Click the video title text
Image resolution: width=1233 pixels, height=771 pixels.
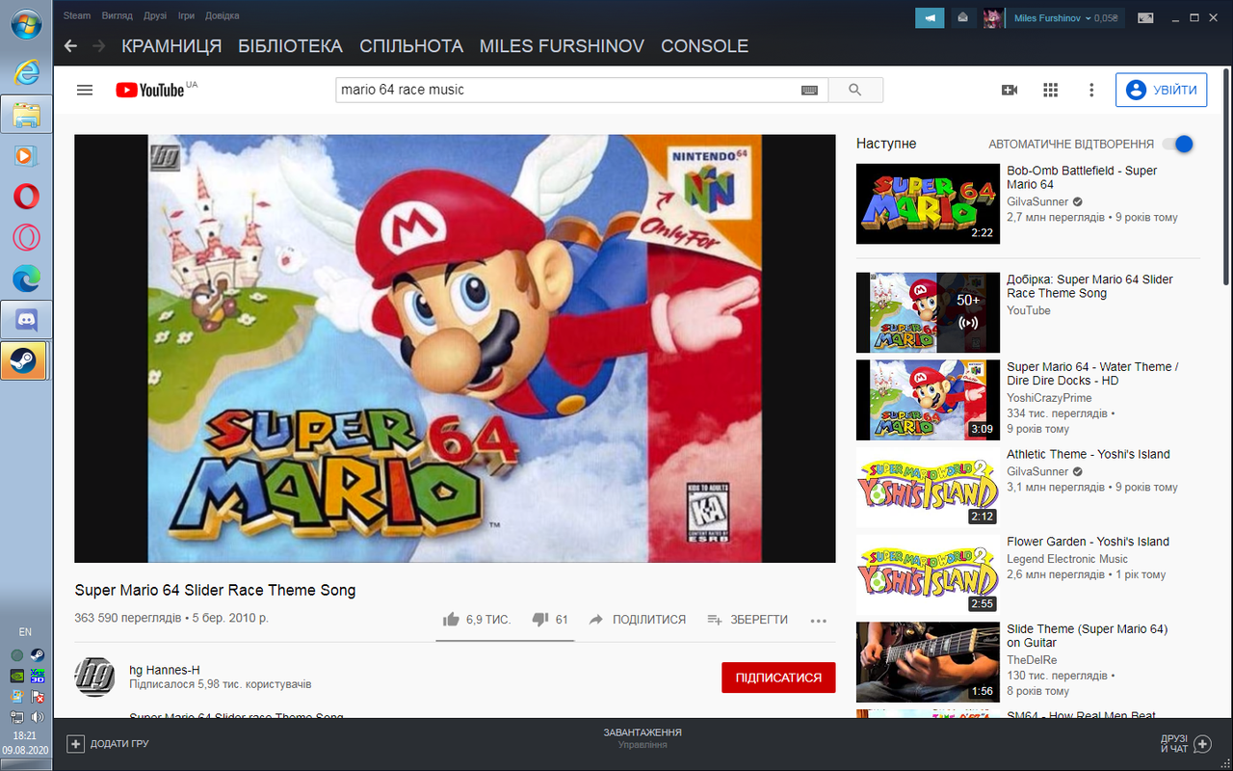click(216, 590)
